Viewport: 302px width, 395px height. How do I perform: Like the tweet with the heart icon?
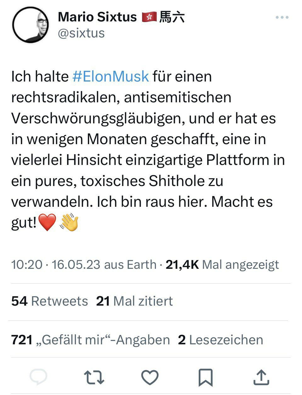click(150, 377)
